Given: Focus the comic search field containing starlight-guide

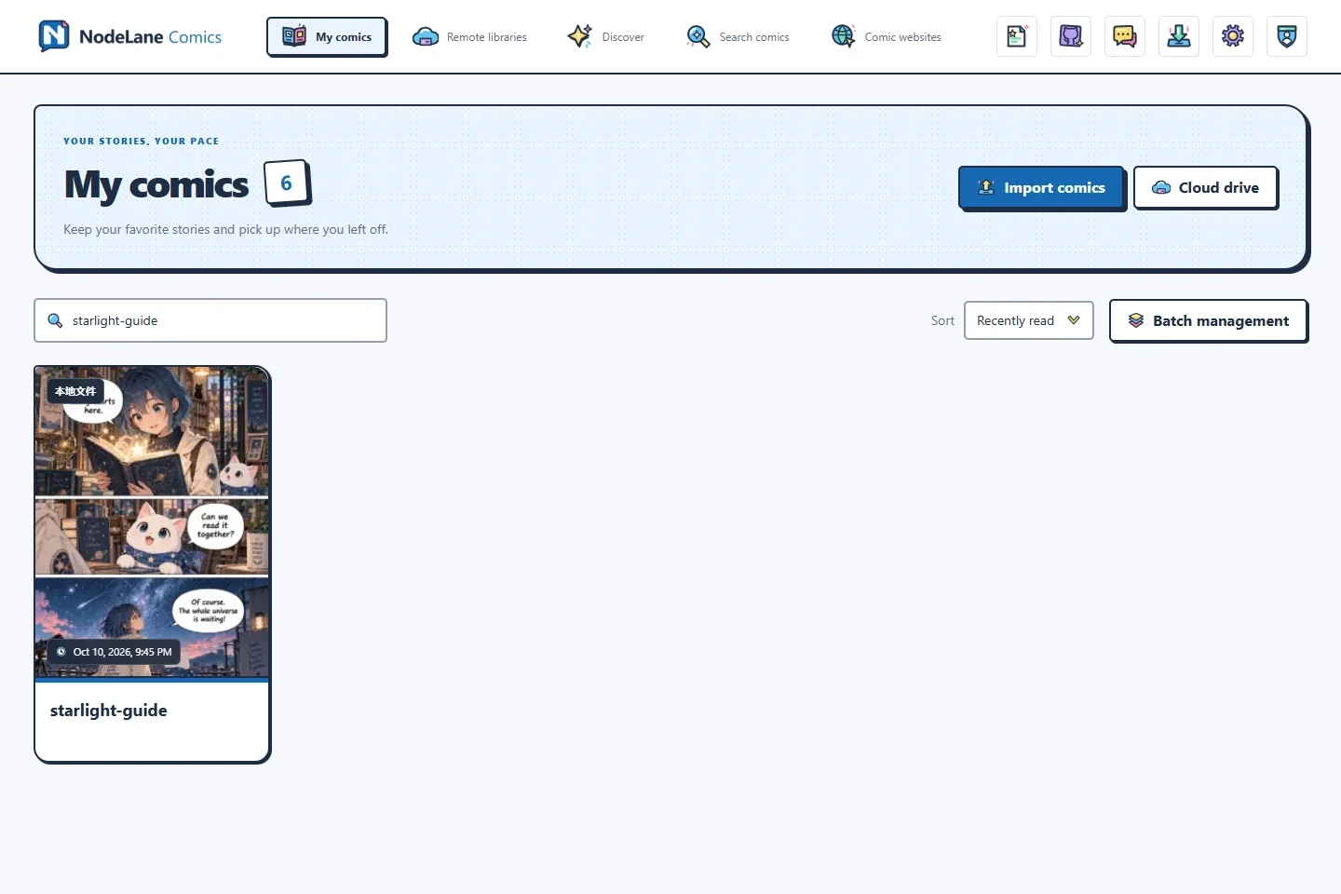Looking at the screenshot, I should click(210, 320).
